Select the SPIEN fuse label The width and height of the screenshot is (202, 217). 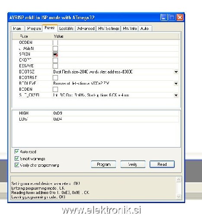tap(25, 54)
